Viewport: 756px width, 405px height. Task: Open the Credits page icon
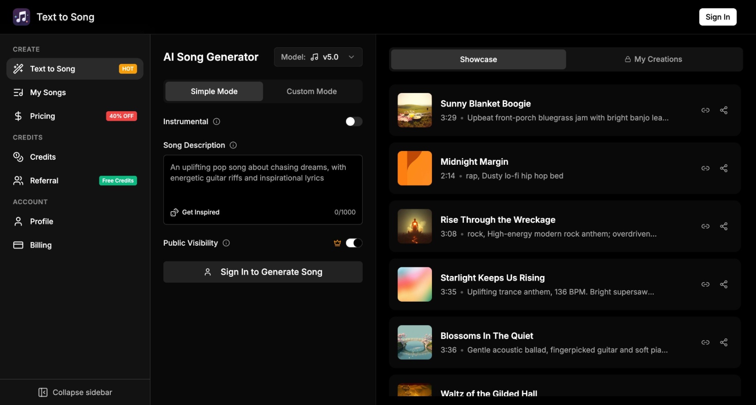pyautogui.click(x=18, y=157)
